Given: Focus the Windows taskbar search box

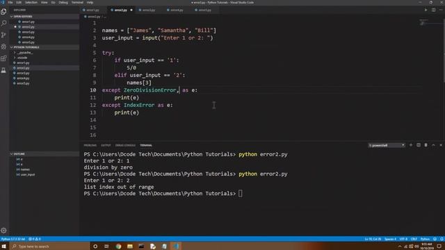Looking at the screenshot, I should pos(50,247).
